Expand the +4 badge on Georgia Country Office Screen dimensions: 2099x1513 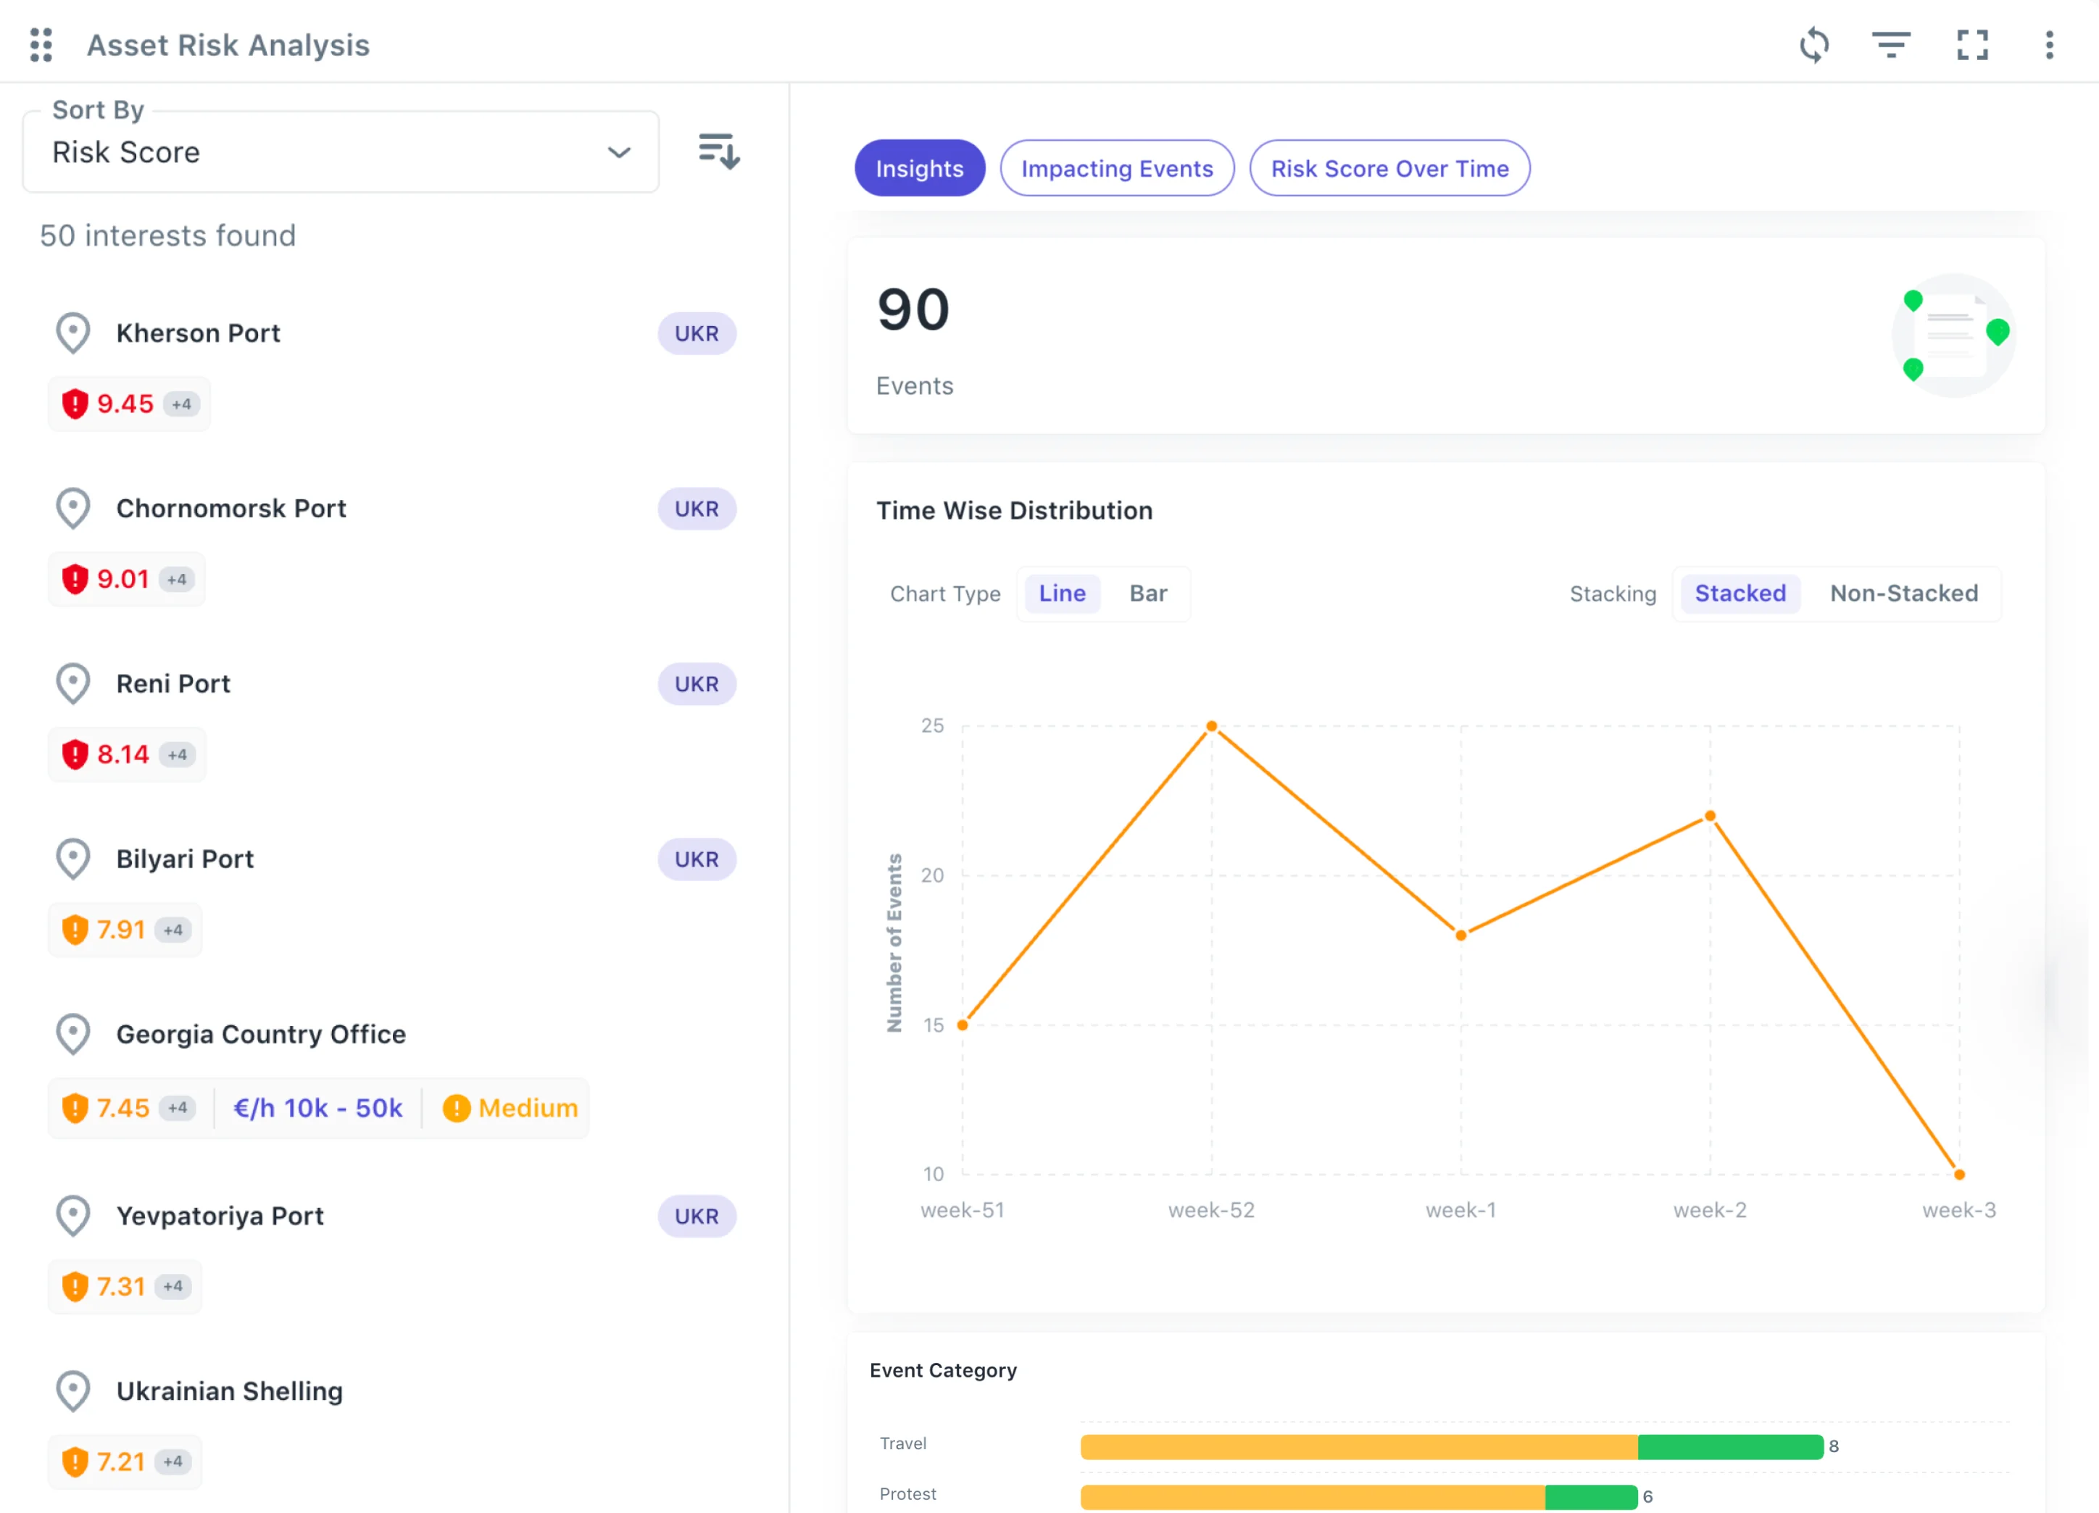[178, 1108]
